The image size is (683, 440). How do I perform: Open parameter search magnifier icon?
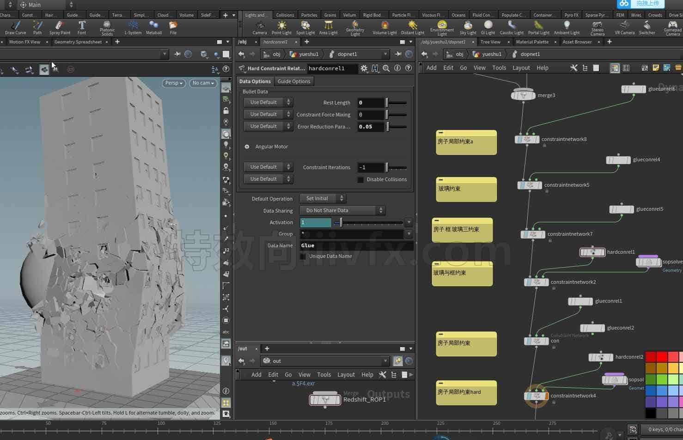coord(386,68)
